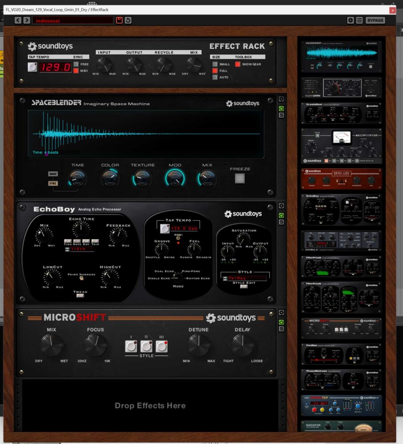Click the BYPASS button

(x=375, y=20)
